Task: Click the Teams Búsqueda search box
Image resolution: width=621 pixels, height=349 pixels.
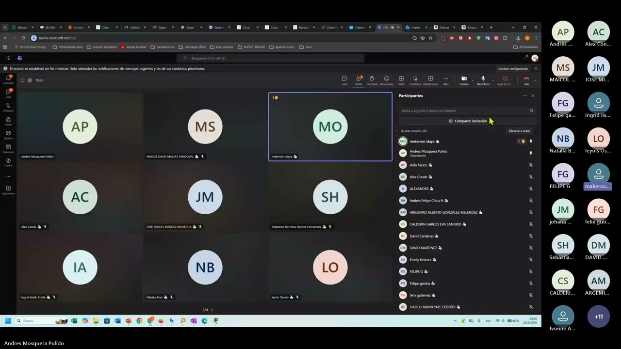Action: pos(271,58)
